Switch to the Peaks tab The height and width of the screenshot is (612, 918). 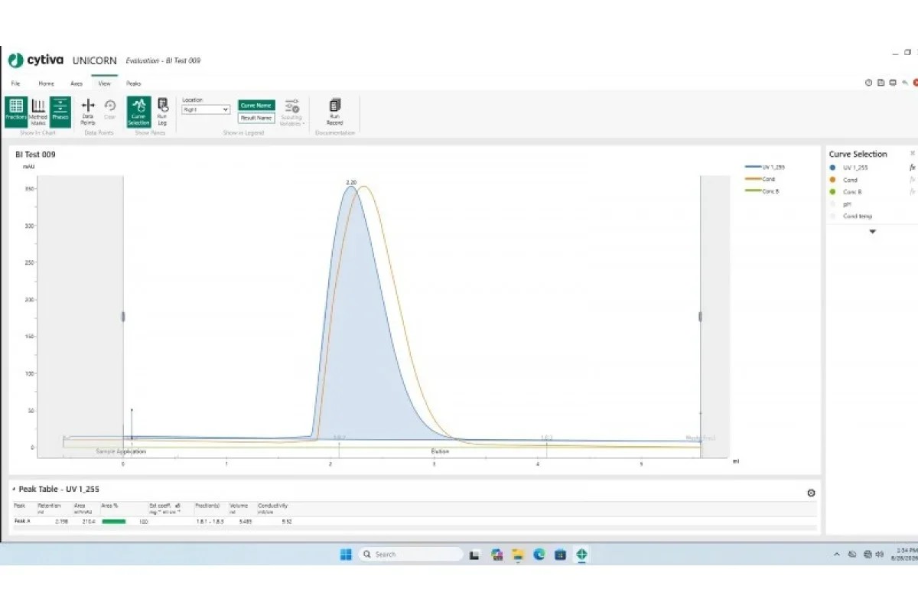click(133, 83)
